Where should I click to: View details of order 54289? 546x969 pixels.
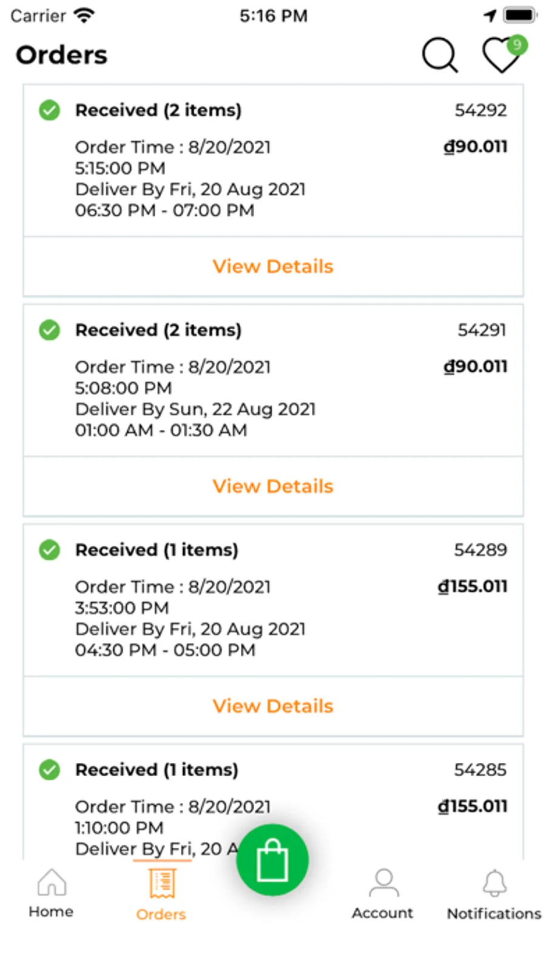click(273, 706)
